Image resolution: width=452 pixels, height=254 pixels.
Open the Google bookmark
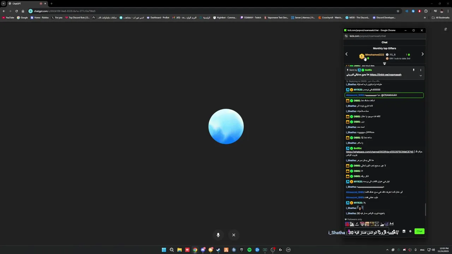coord(22,18)
